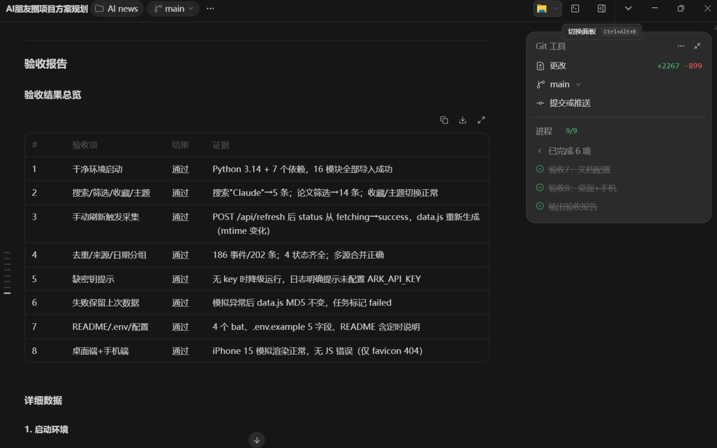The width and height of the screenshot is (717, 448).
Task: Click checkmark for 输出验收报告
Action: tap(540, 206)
